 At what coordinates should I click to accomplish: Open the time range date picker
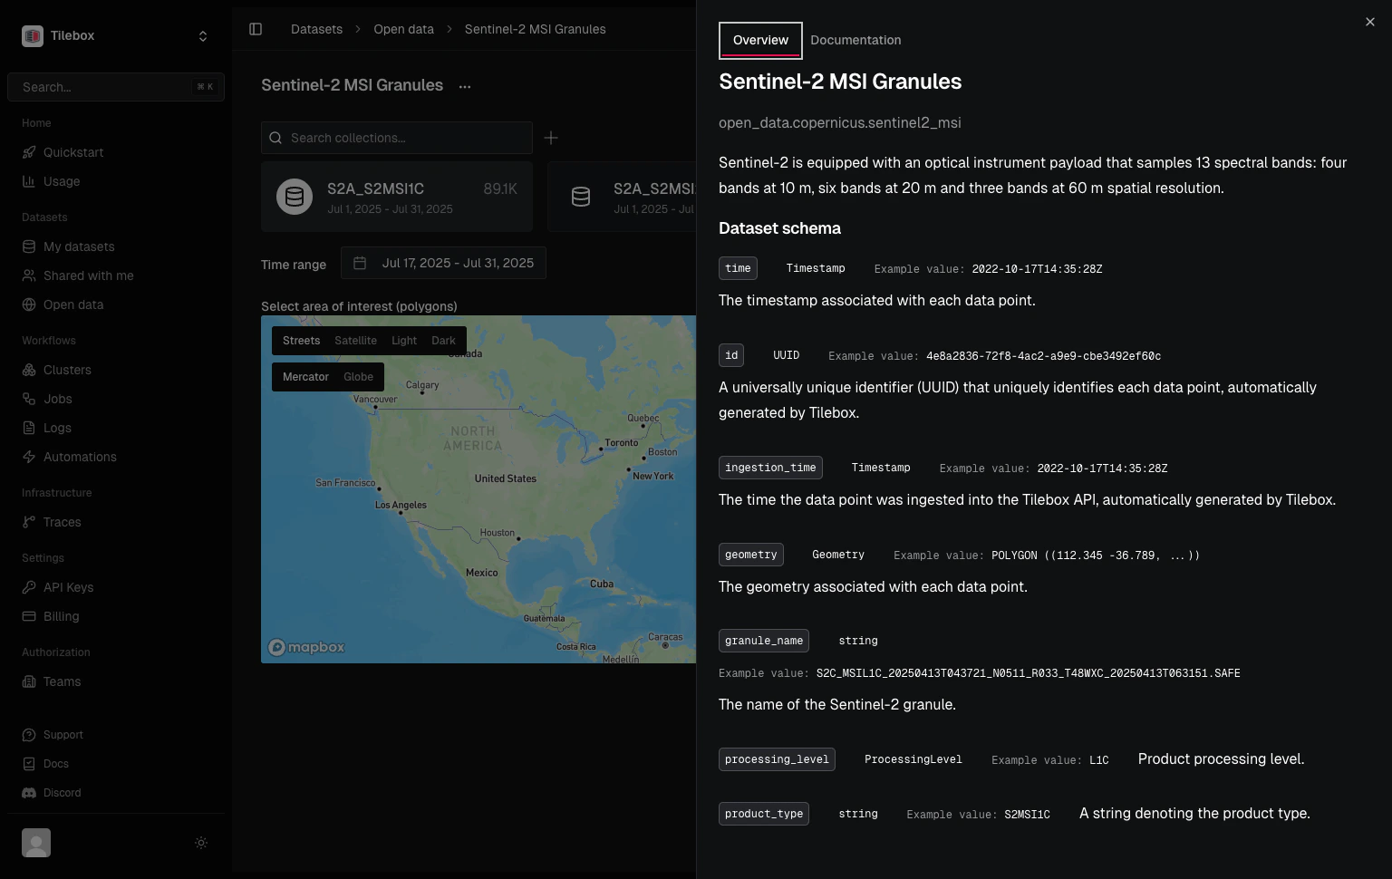click(443, 263)
